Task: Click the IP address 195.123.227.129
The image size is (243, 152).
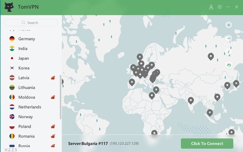Action: pos(124,143)
